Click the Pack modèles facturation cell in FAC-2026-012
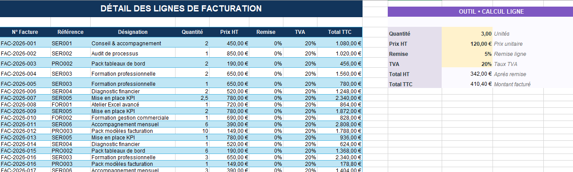Viewport: 573px width, 172px height. click(x=133, y=131)
